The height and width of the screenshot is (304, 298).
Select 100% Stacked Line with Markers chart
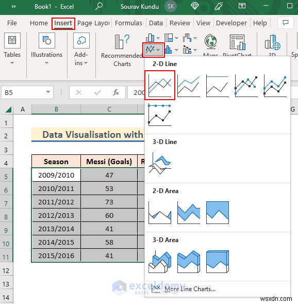[160, 115]
